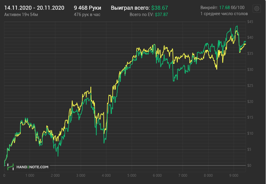Click the $20 y-axis label
Image resolution: width=266 pixels, height=184 pixels.
pos(250,102)
